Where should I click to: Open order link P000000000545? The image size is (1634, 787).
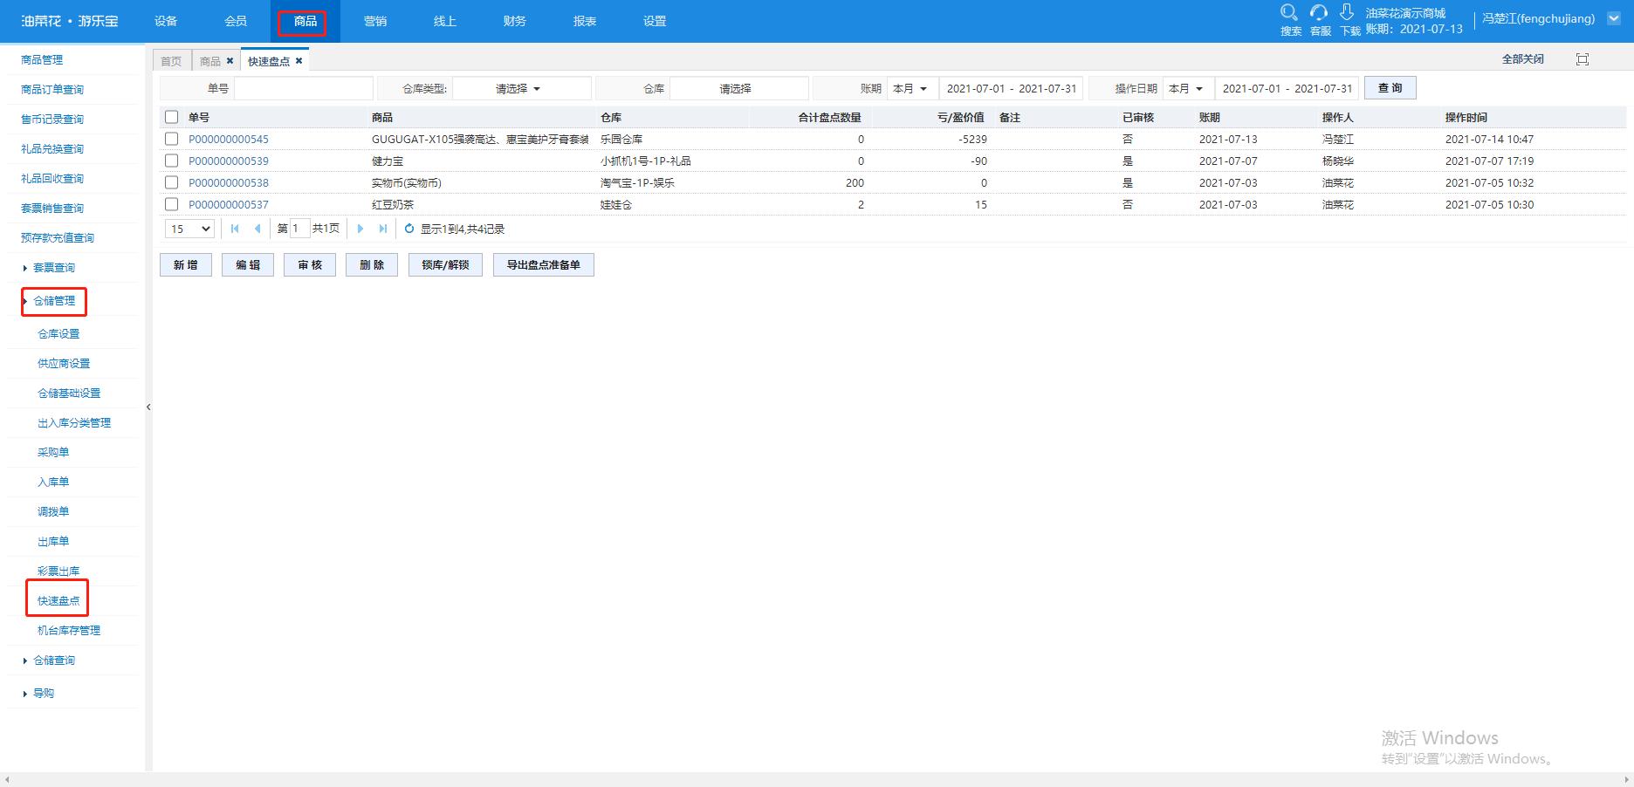229,140
